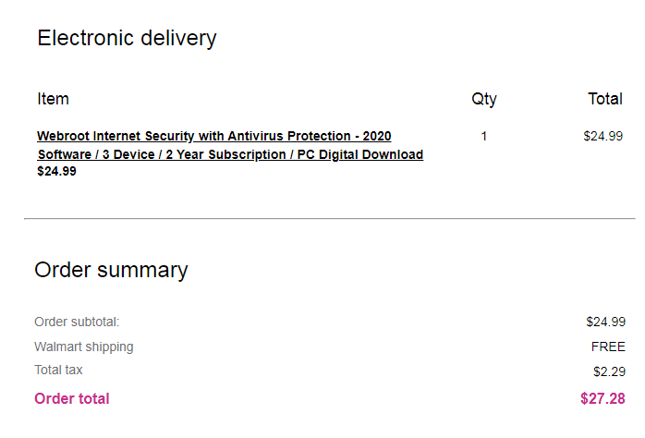Click the item row total $24.99
Viewport: 645px width, 438px height.
coord(603,136)
